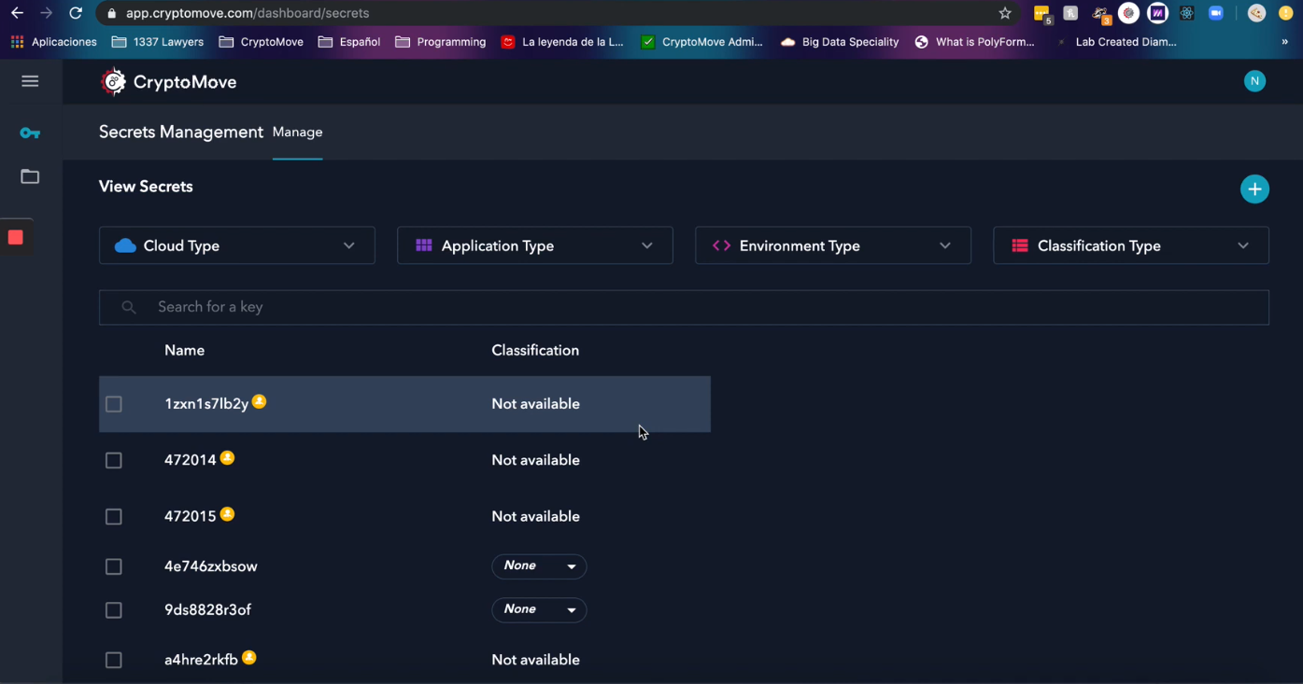1303x684 pixels.
Task: Show more bookmarks with the chevron
Action: click(1284, 42)
